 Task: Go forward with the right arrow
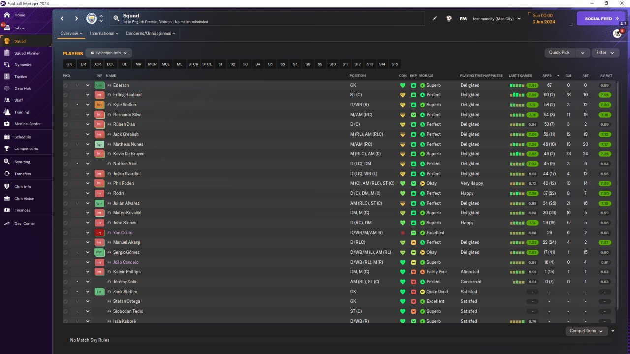pos(76,19)
